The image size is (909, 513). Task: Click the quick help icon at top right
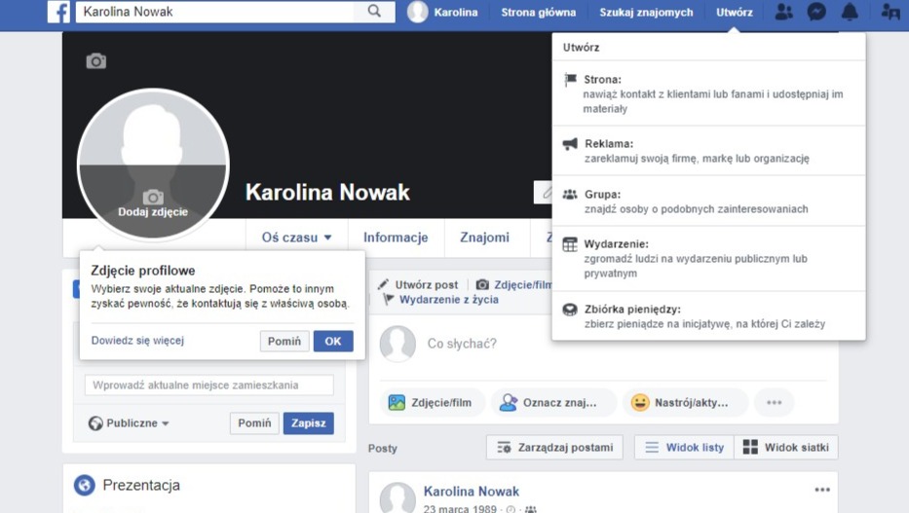tap(890, 12)
